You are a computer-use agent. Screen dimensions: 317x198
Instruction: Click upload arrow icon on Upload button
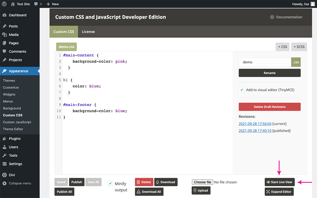(x=195, y=190)
